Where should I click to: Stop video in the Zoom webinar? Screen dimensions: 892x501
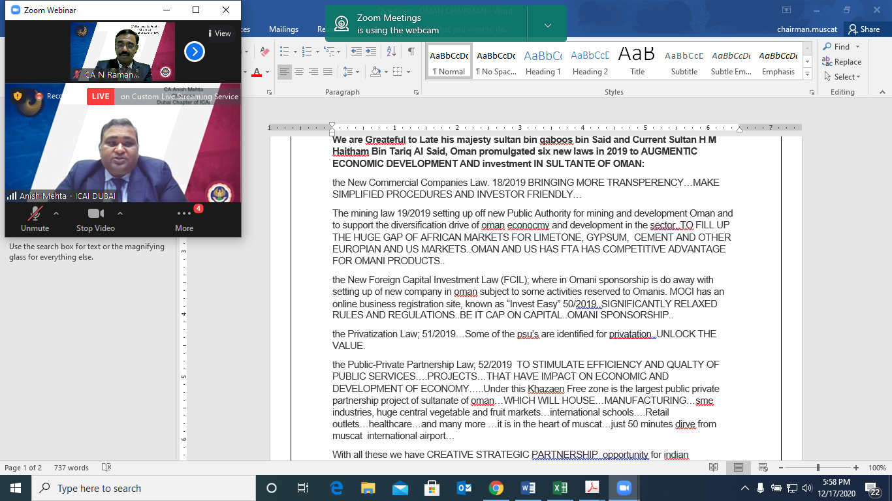pos(95,218)
